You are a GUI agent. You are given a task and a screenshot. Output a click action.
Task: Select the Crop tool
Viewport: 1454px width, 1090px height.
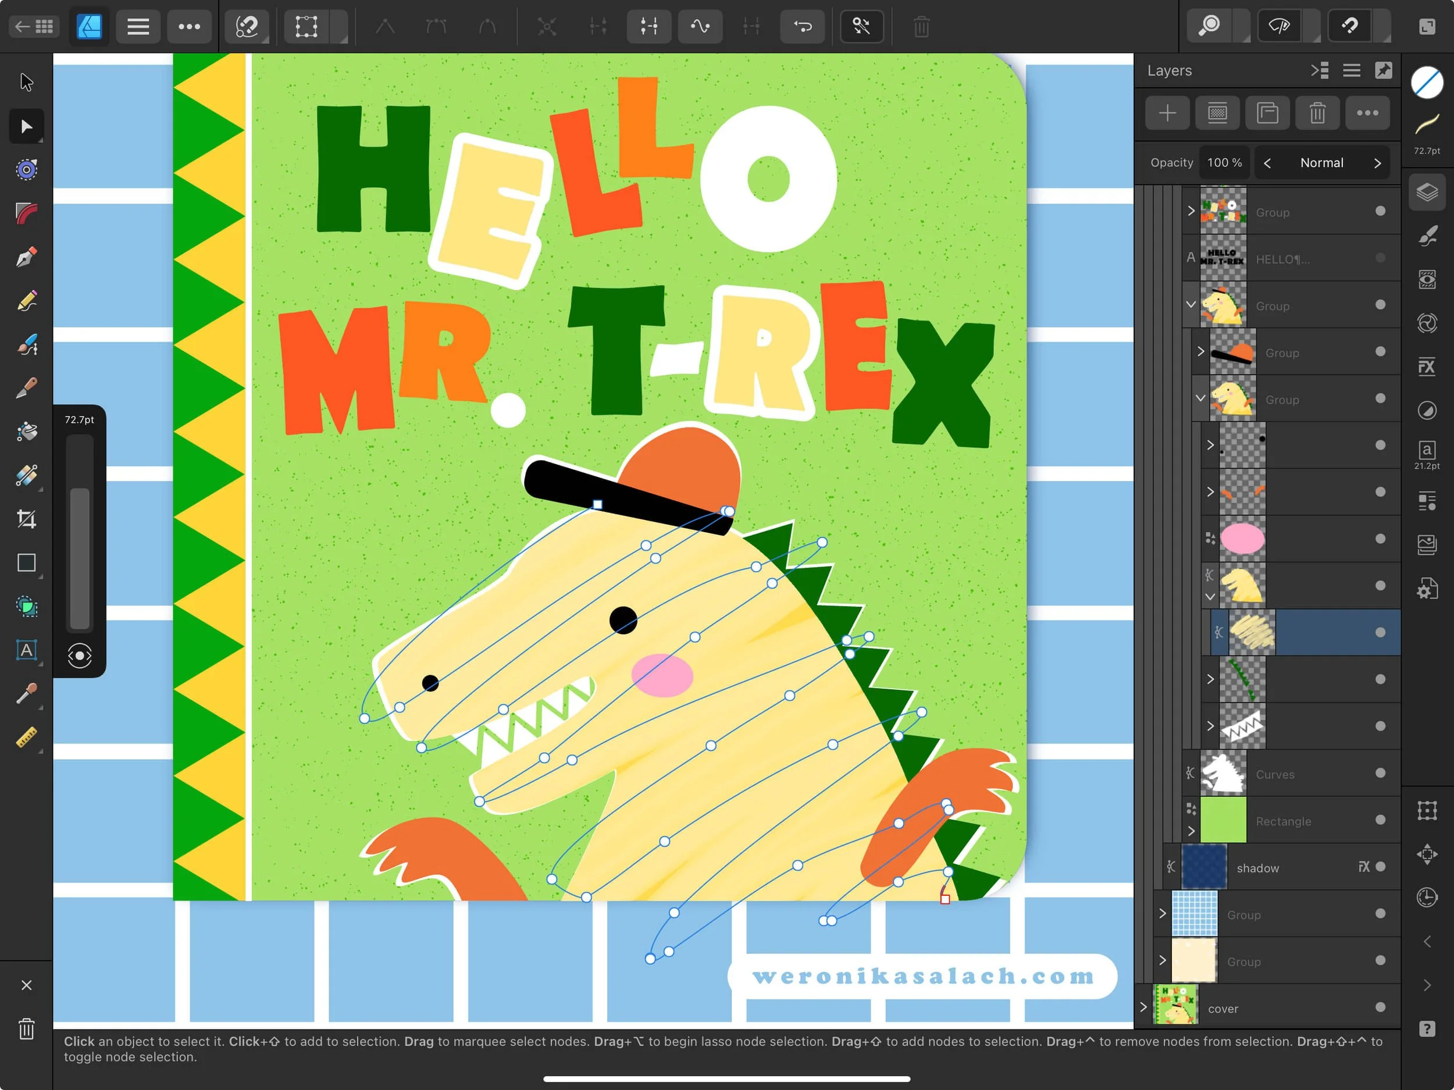tap(26, 519)
